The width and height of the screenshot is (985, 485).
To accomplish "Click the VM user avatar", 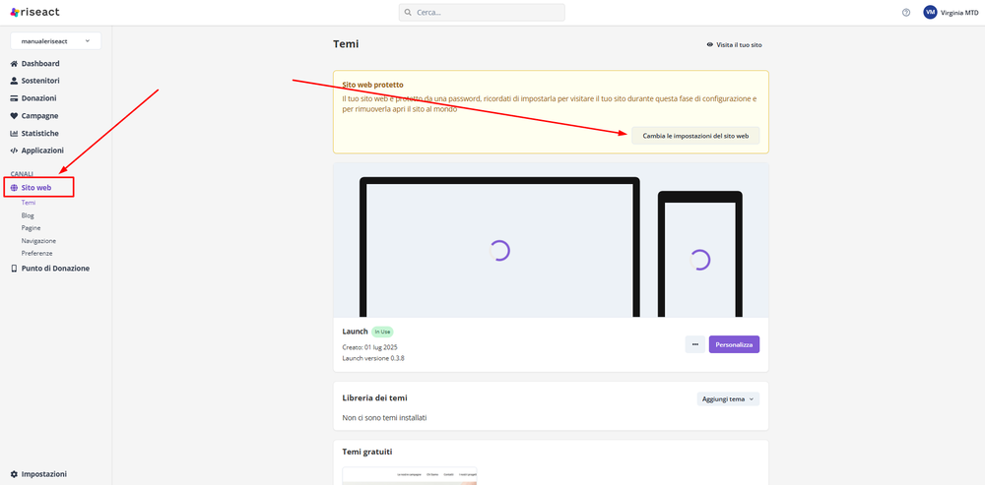I will tap(930, 13).
